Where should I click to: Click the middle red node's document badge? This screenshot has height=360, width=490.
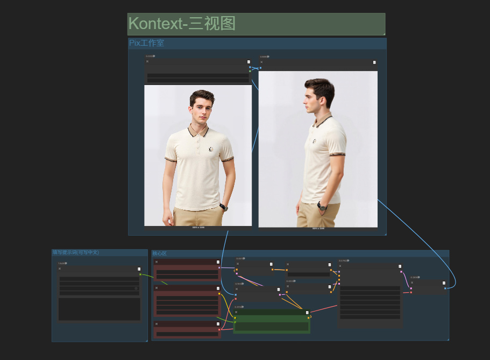[218, 288]
